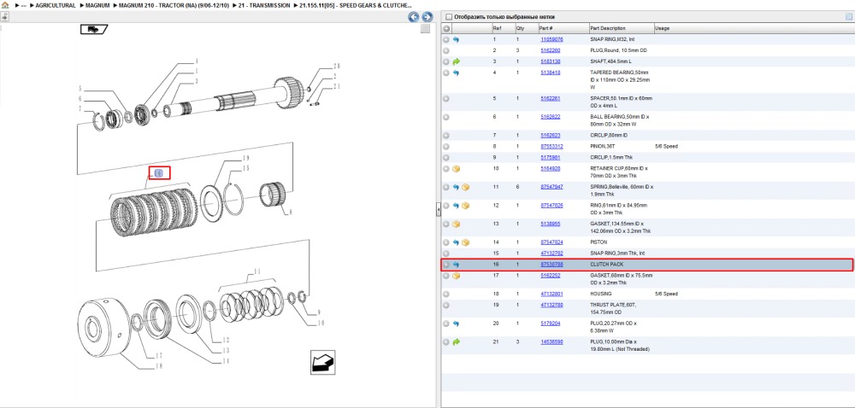Screen dimensions: 855x408
Task: Click callout number 8 beside the pinion
Action: (x=290, y=213)
